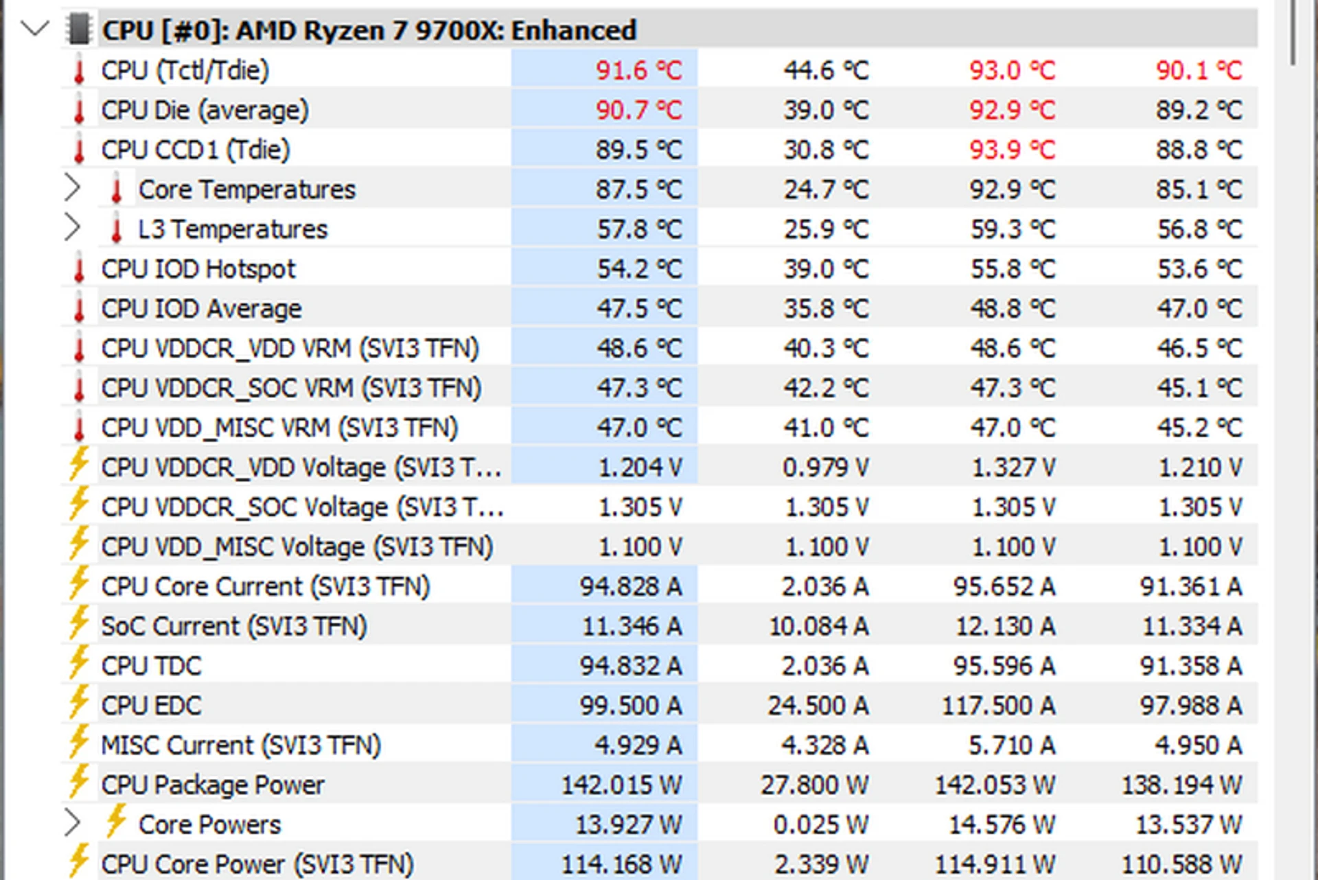Click the lightning icon beside Core Powers
This screenshot has width=1318, height=880.
tap(116, 822)
